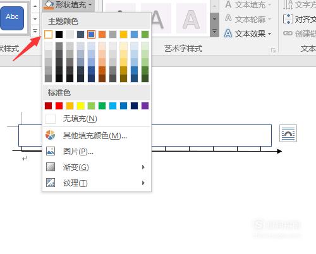
Task: Click the text effects glowing A icon
Action: coord(228,33)
